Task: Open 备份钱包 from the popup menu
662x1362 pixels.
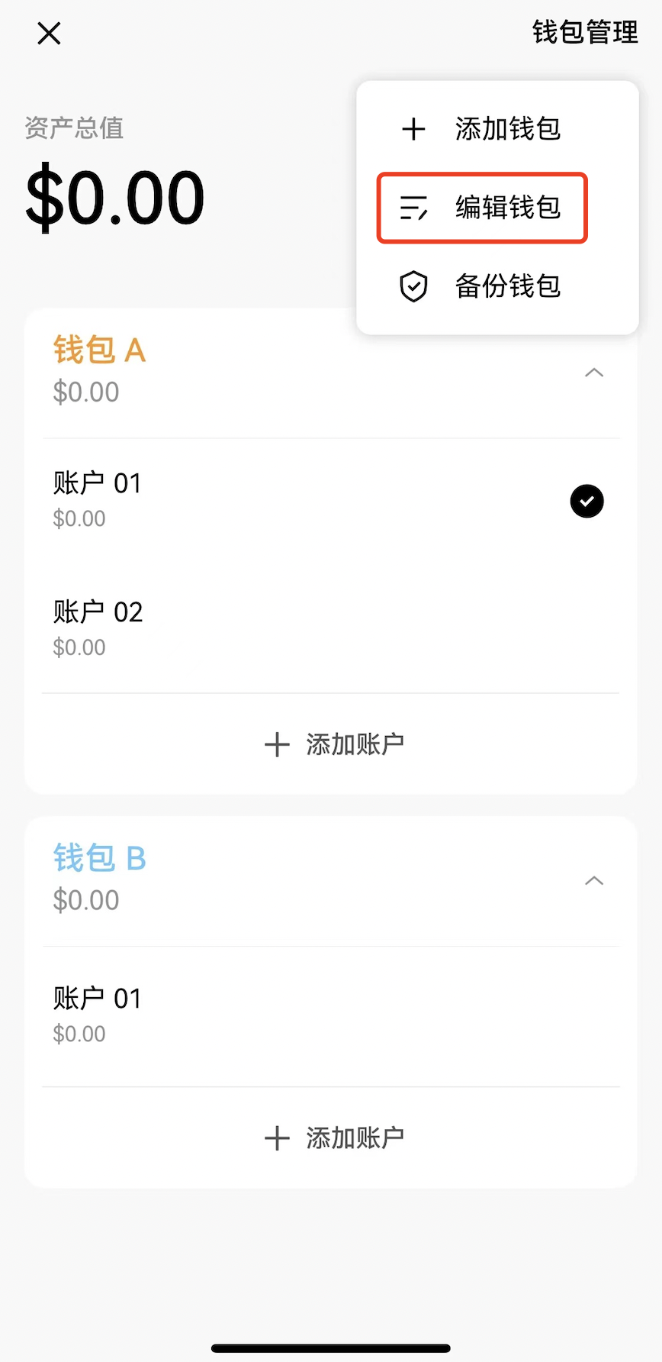Action: (x=497, y=286)
